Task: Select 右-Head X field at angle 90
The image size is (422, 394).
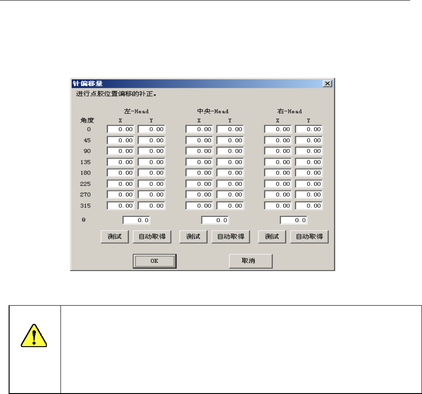Action: click(x=278, y=151)
